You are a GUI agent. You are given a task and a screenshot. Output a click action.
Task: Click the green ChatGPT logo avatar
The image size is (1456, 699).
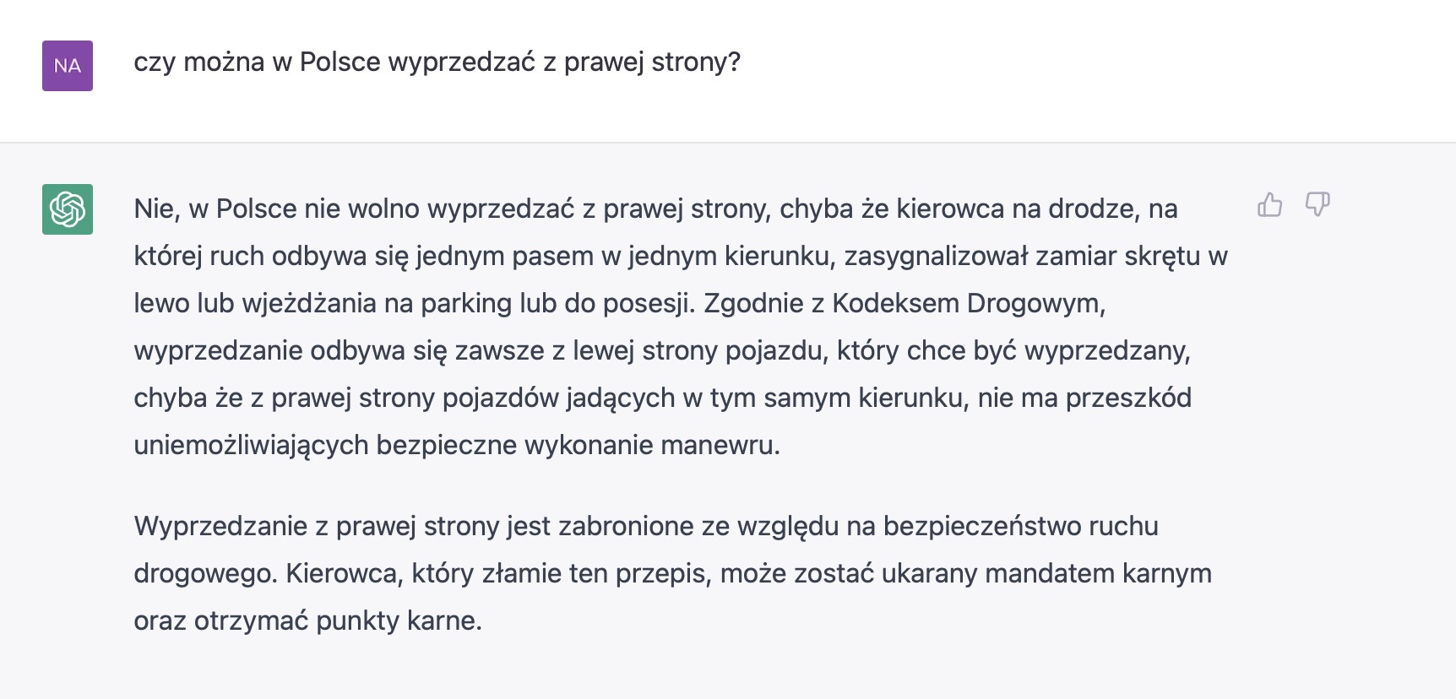click(x=68, y=209)
